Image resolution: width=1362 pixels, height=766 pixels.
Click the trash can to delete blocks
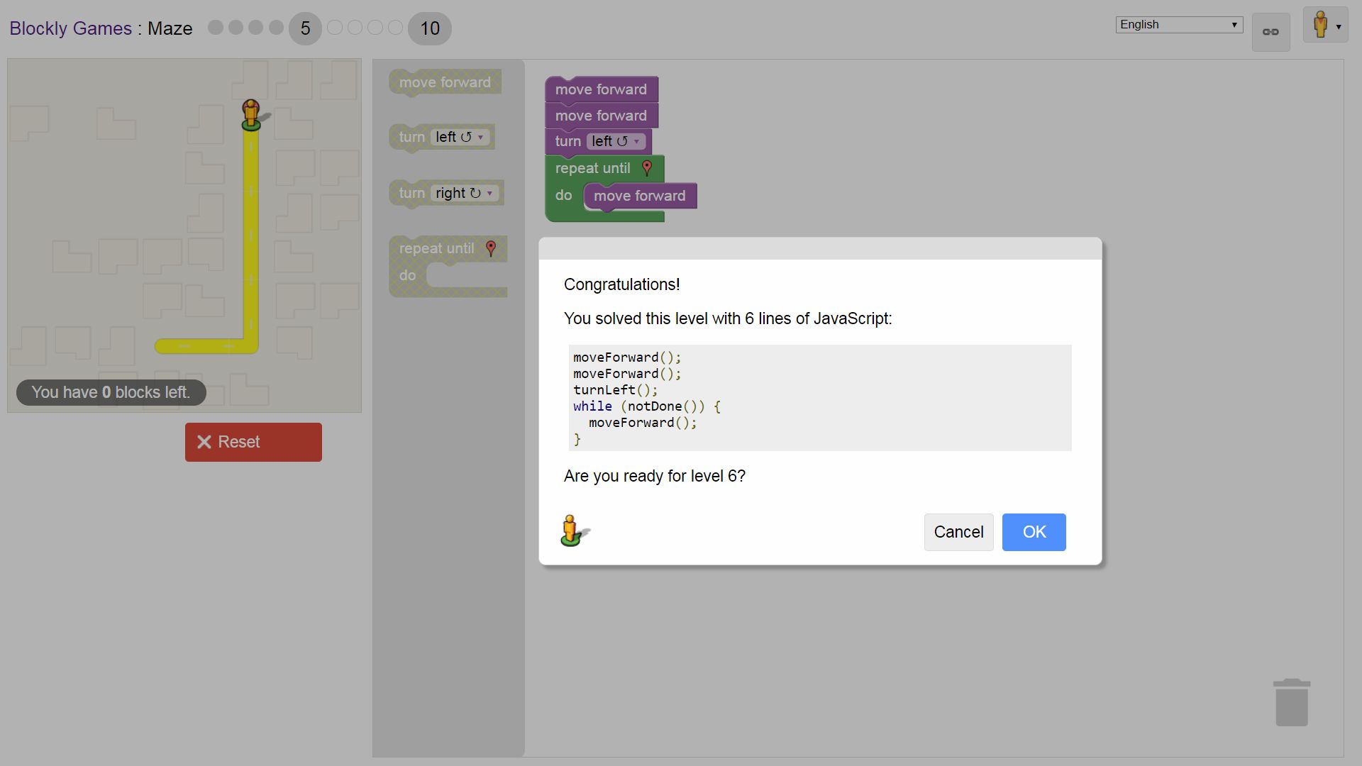(1291, 702)
